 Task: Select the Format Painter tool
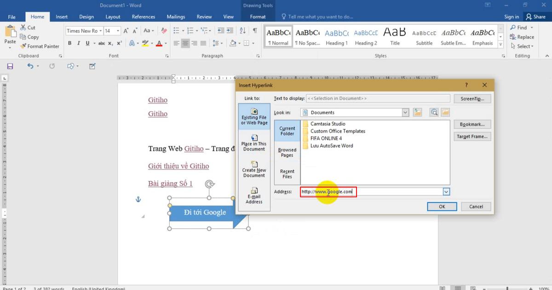[40, 46]
